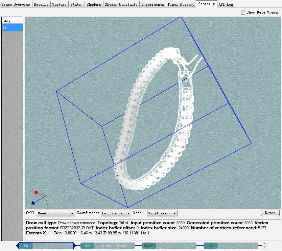Switch to the Experiments tab
The height and width of the screenshot is (251, 282).
[152, 4]
